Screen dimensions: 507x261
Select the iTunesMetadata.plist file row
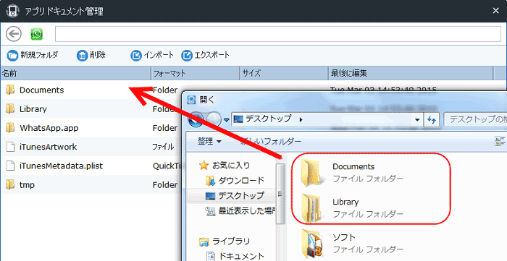[91, 166]
